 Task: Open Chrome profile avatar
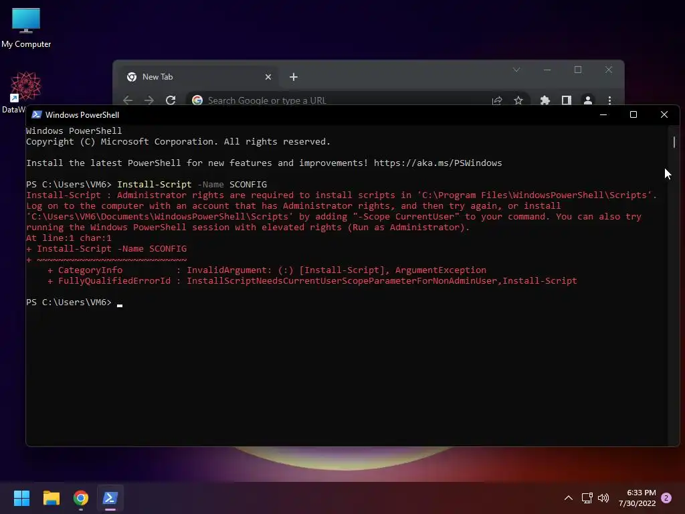click(588, 100)
